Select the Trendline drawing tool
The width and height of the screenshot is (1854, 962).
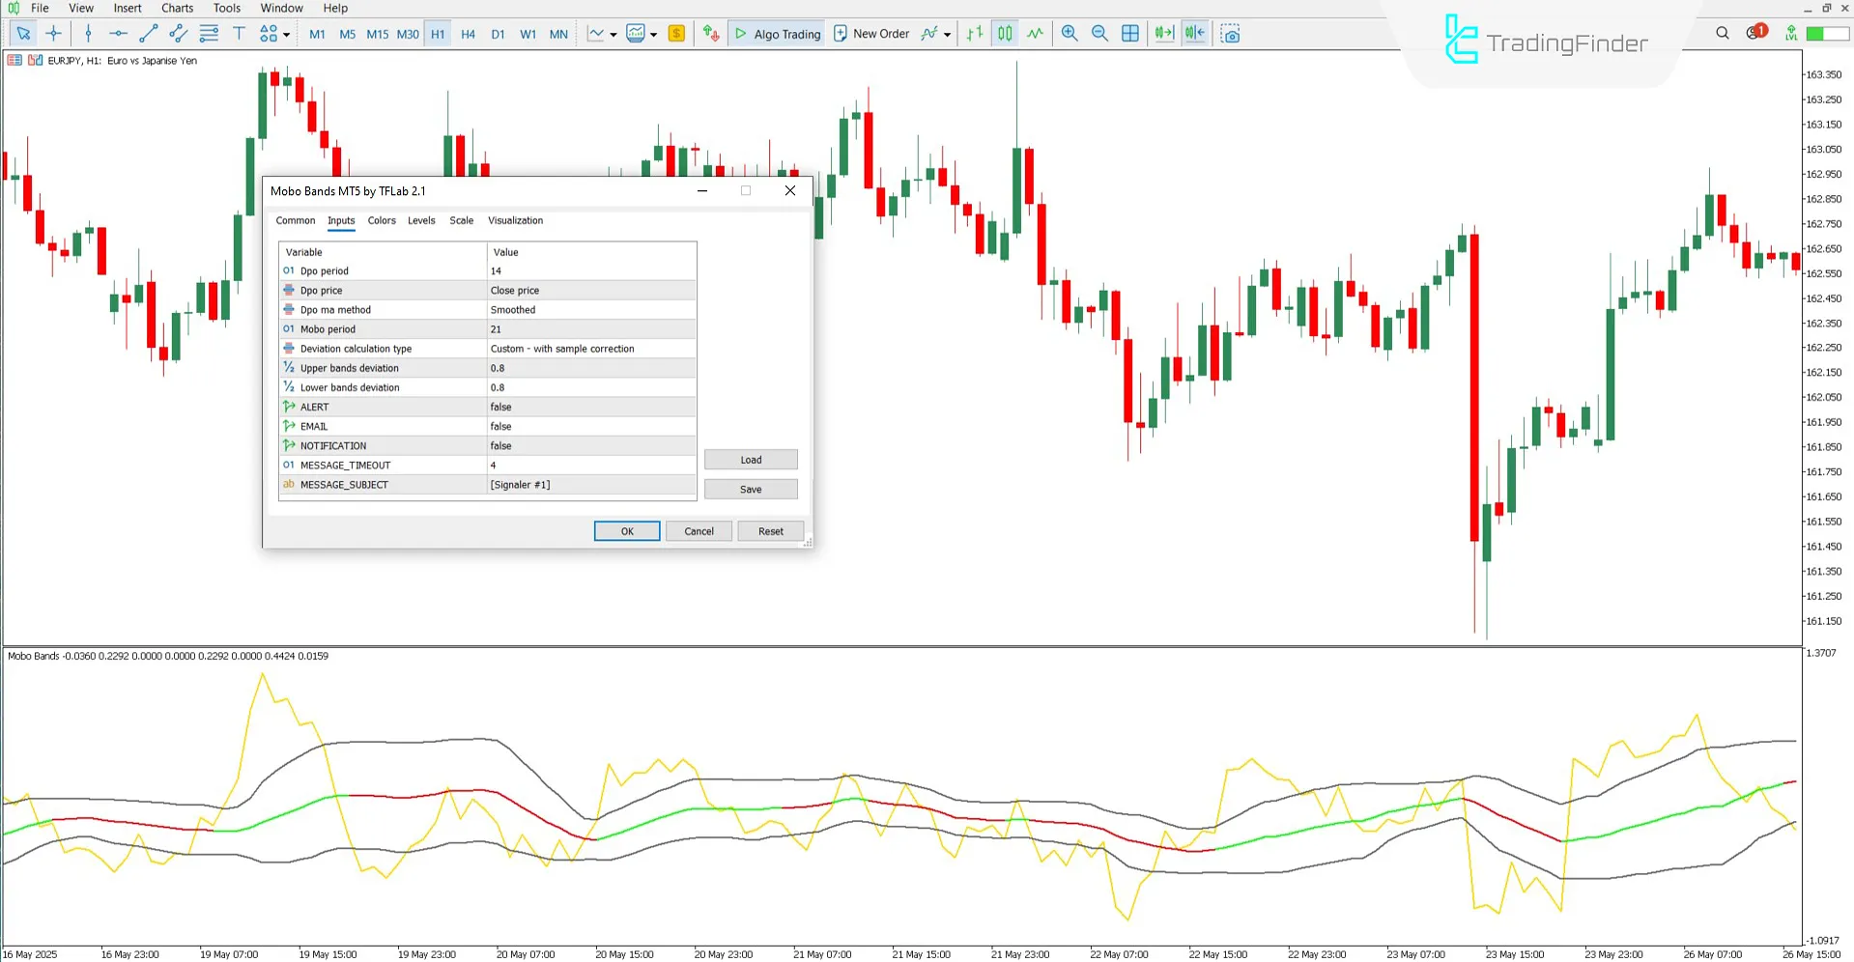coord(148,33)
